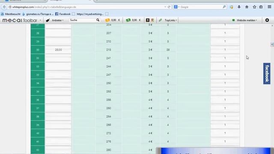Click the 3 € cell in row 244
The width and height of the screenshot is (274, 154).
coord(150,66)
